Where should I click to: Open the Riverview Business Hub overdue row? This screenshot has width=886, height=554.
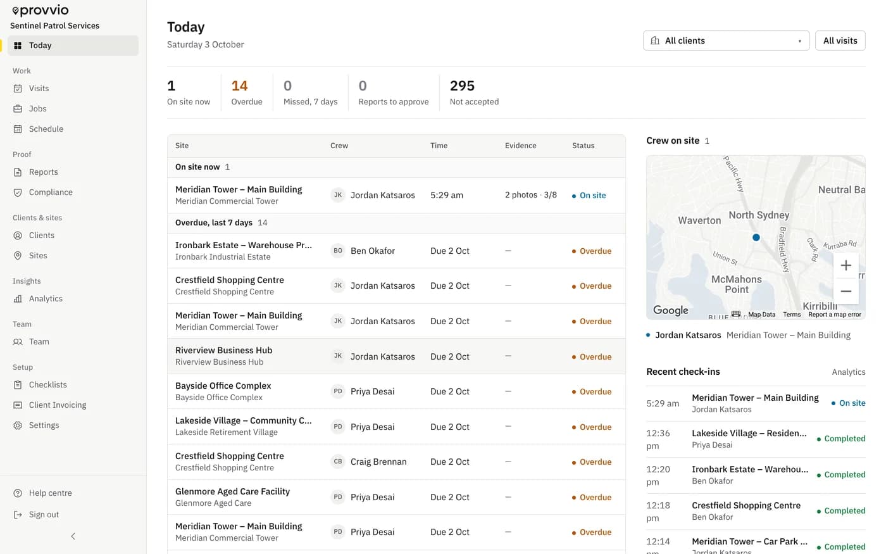pos(396,356)
